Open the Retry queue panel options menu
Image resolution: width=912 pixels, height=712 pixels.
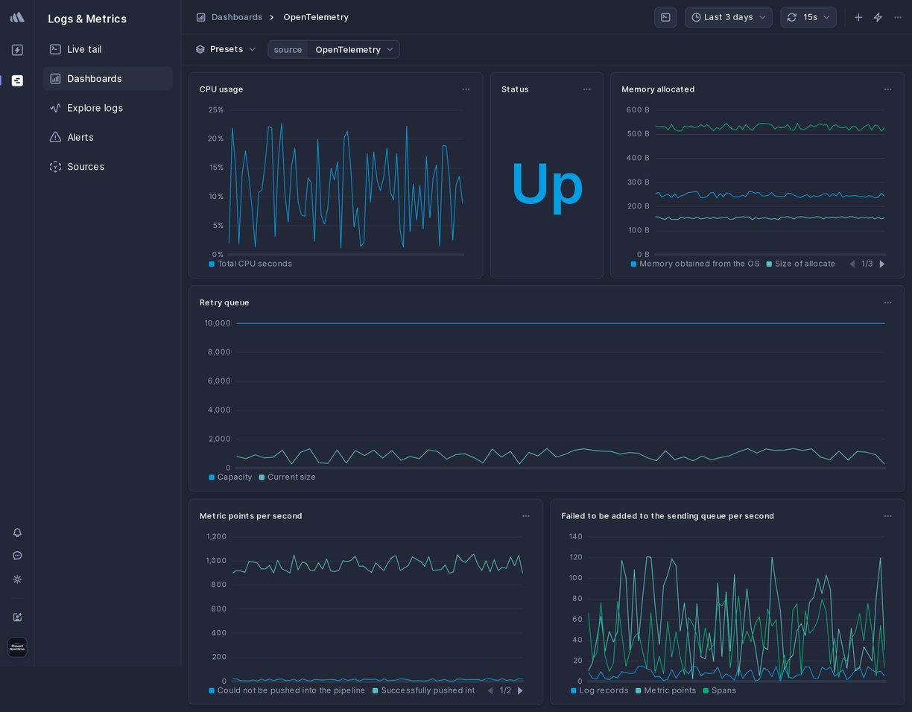[x=887, y=302]
